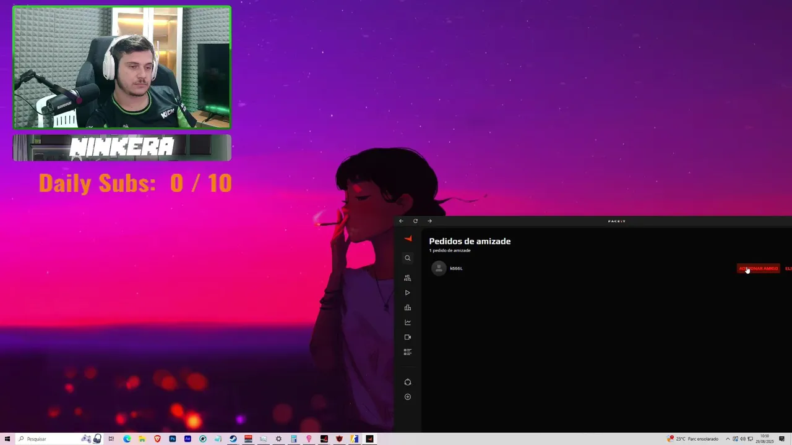Screen dimensions: 792x445
Task: Open the FACEIT find players sidebar icon
Action: (408, 278)
